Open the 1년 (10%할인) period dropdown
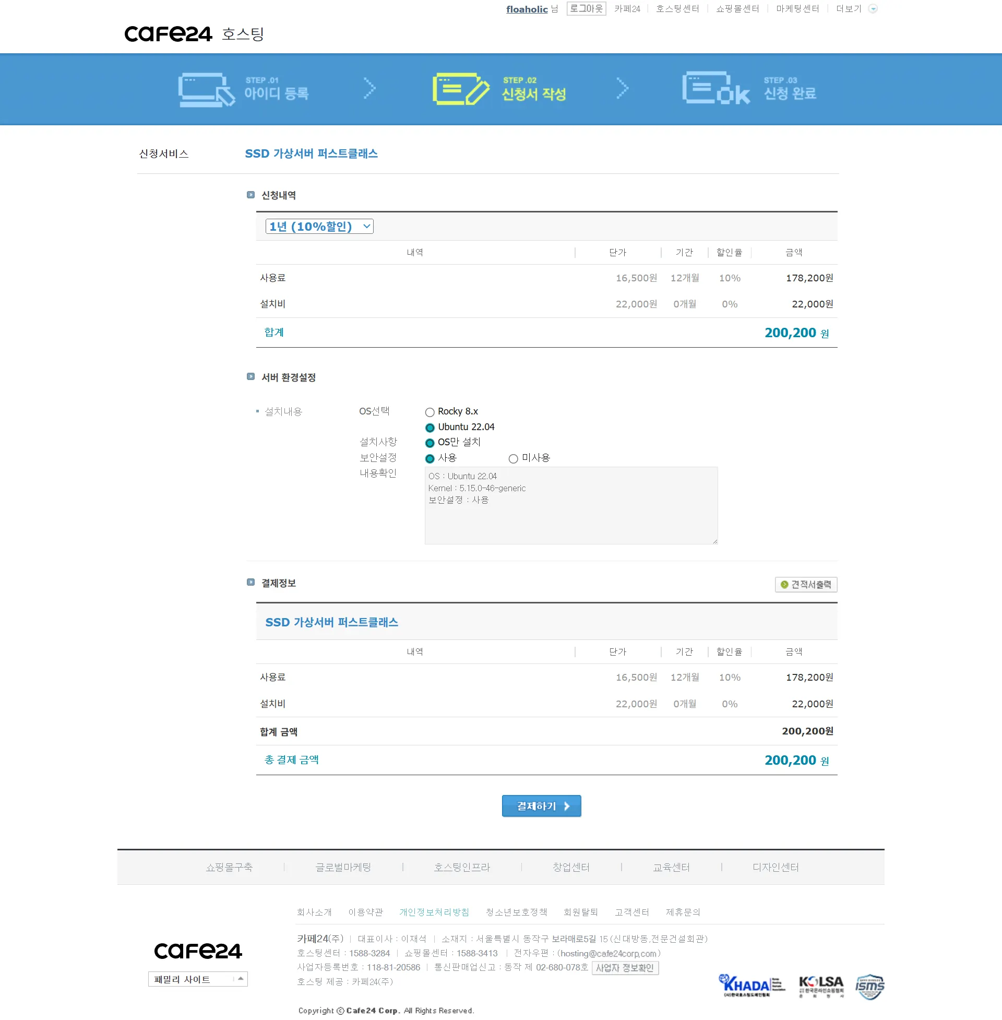Screen dimensions: 1002x1020 (x=319, y=227)
